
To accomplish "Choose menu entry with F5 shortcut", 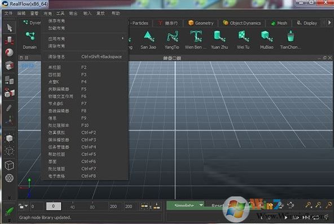I will pyautogui.click(x=85, y=89).
